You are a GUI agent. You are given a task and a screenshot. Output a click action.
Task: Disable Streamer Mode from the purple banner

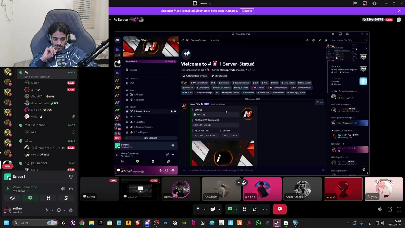tap(247, 11)
